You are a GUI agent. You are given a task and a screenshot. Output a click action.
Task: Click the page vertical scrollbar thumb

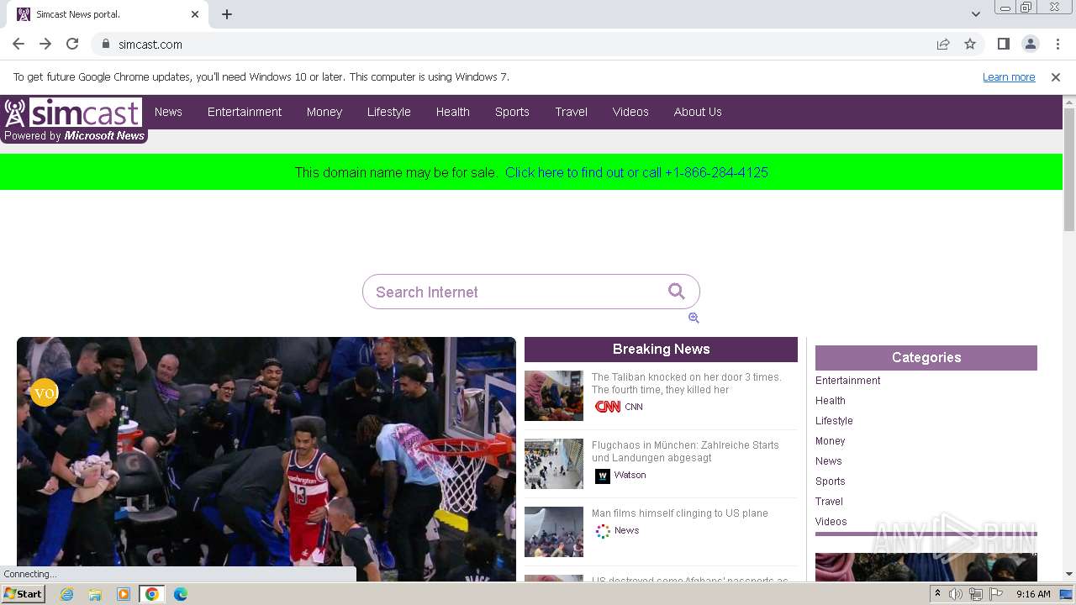click(1069, 169)
